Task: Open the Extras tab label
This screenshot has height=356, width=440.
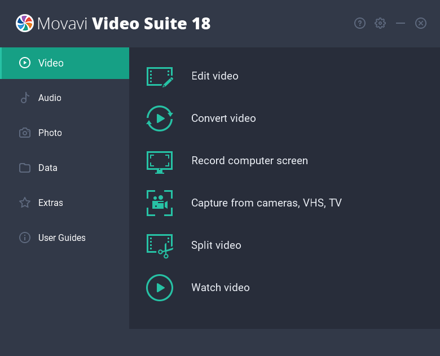Action: (x=51, y=203)
